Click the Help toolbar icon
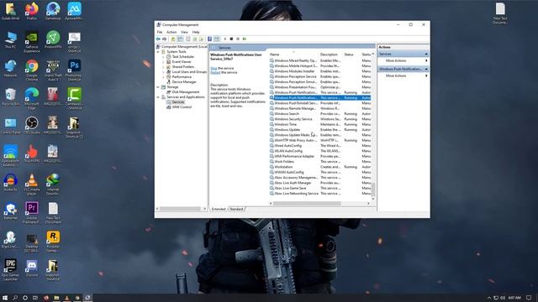 pos(209,39)
